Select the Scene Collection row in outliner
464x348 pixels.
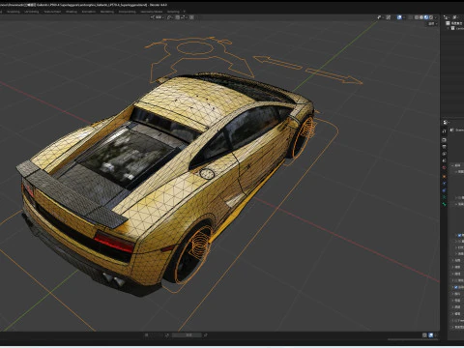click(455, 23)
